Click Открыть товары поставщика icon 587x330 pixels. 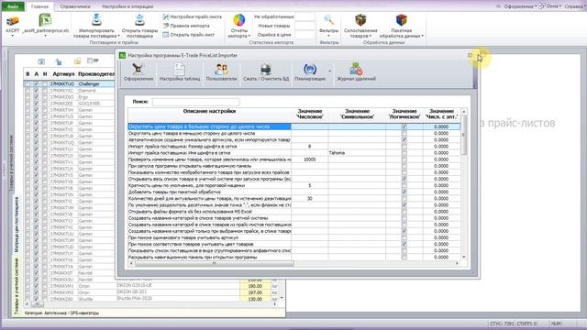139,20
